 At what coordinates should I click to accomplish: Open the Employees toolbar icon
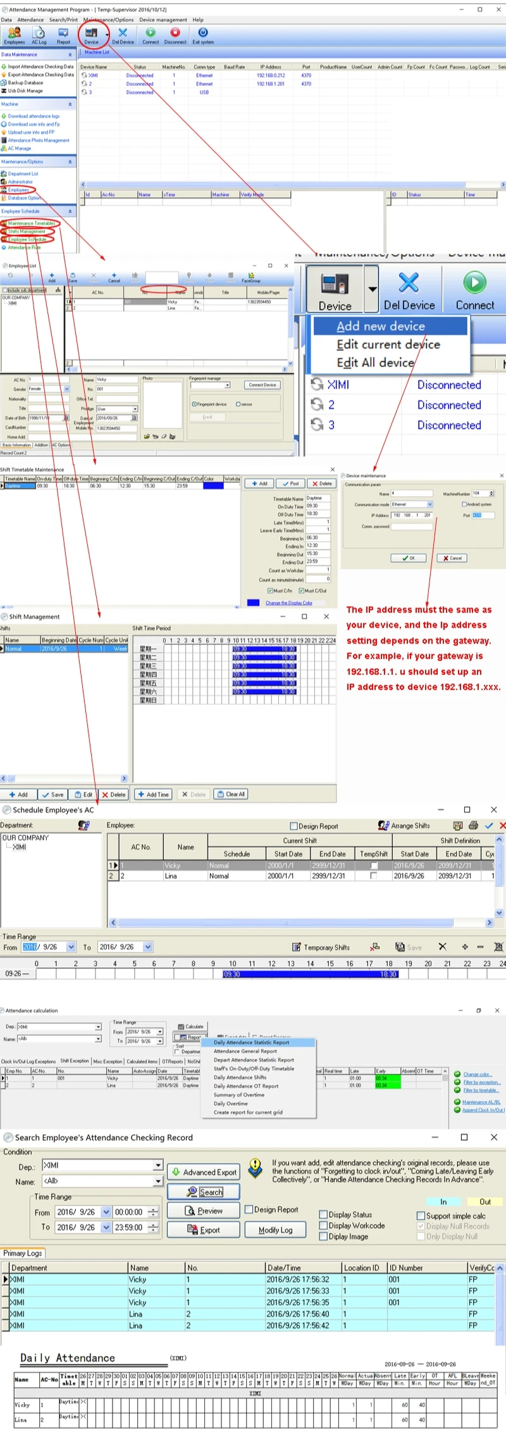point(14,34)
